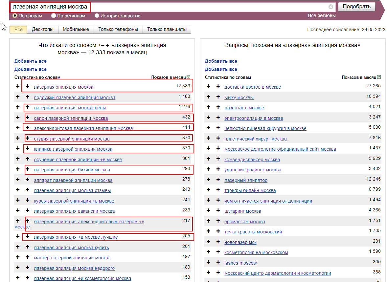
Task: Open the 'лазерная эпиляция москва цены' keyword link
Action: [70, 108]
